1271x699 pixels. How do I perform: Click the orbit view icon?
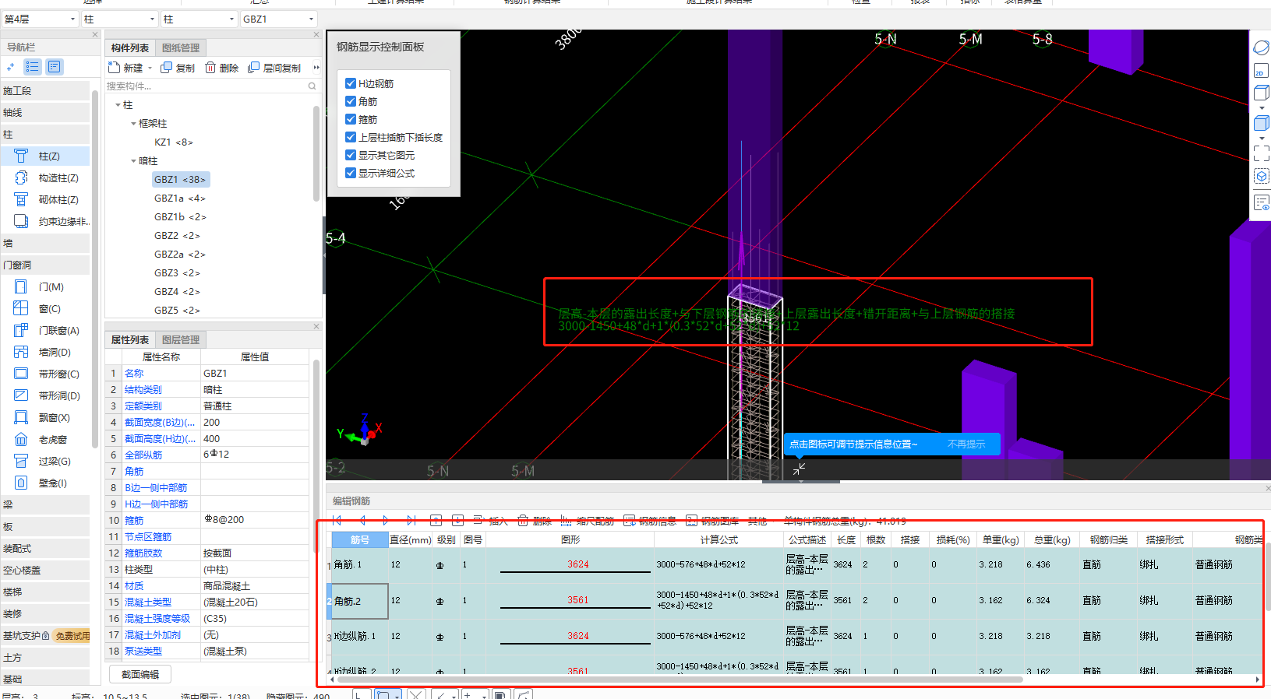1261,47
